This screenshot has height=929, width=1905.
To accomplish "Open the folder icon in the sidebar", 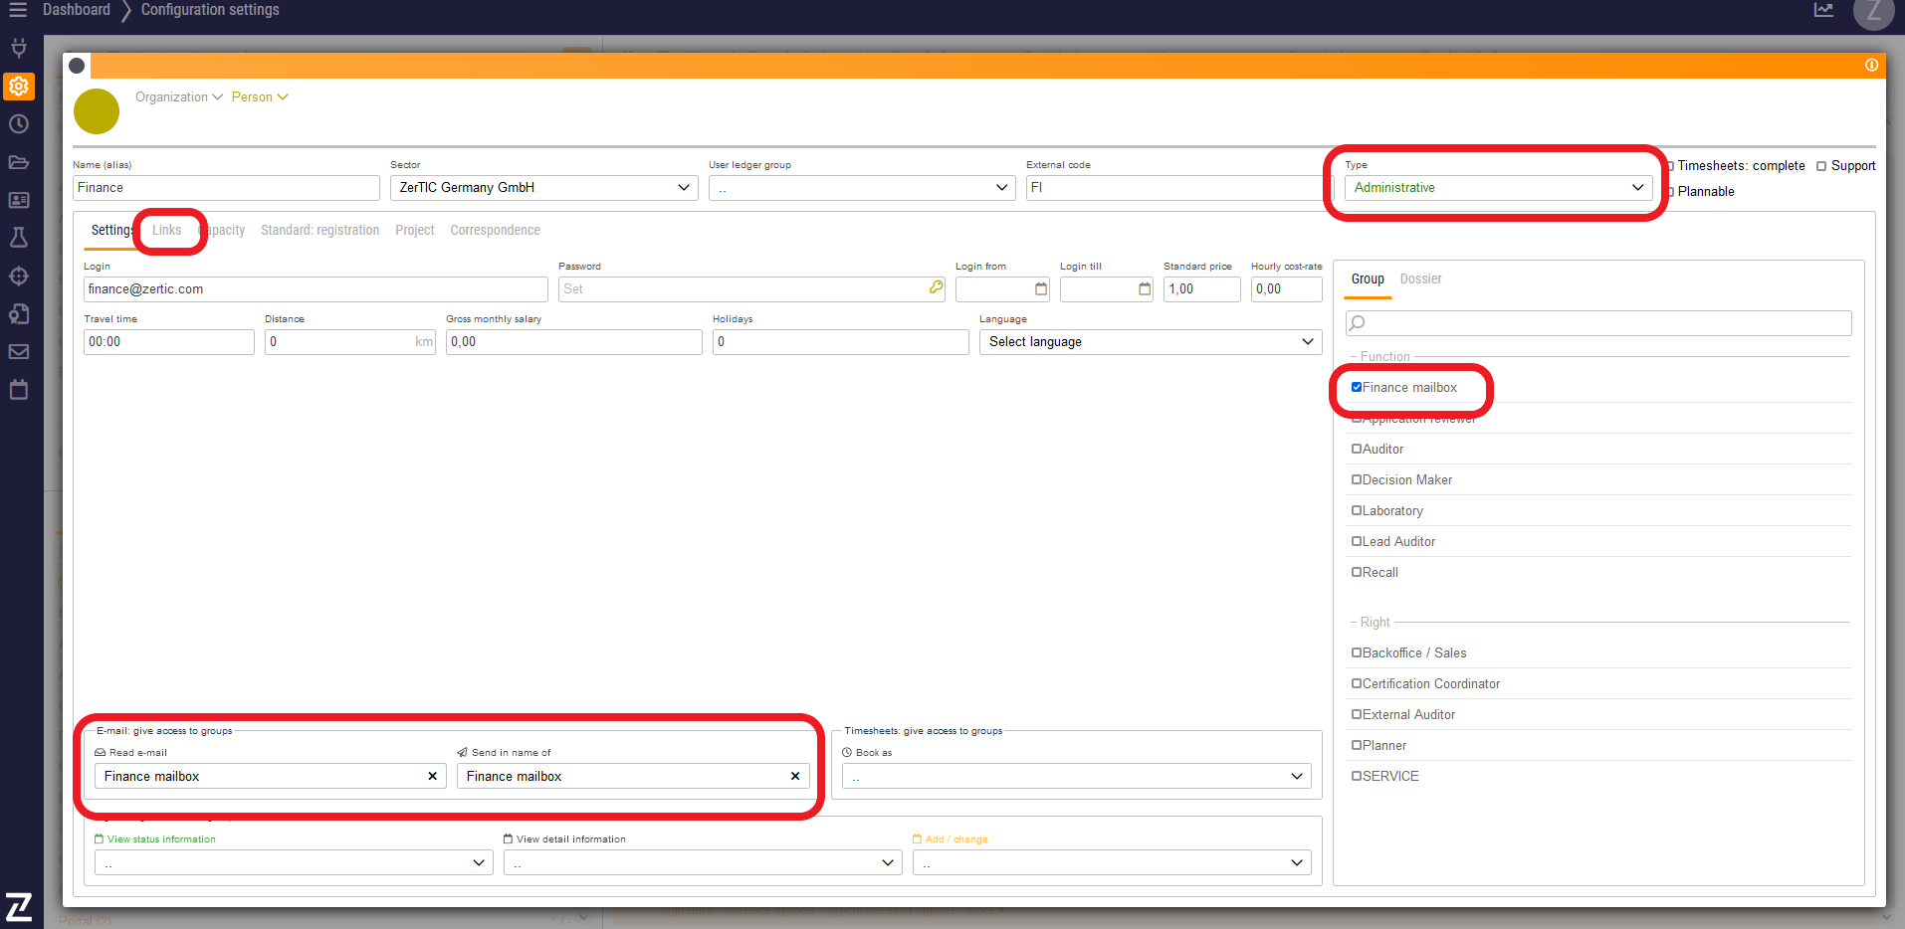I will click(x=19, y=162).
